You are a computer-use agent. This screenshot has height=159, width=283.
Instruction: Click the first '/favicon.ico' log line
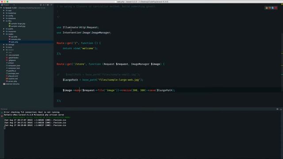pos(35,120)
